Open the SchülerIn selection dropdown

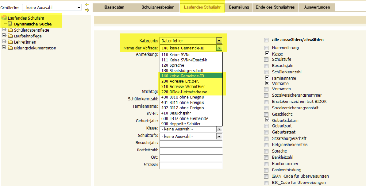pyautogui.click(x=52, y=8)
